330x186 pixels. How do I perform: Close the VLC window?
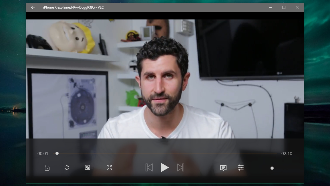pyautogui.click(x=297, y=8)
